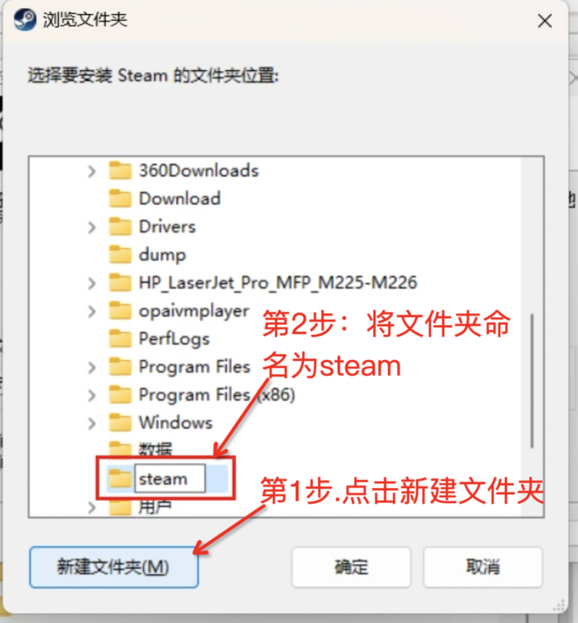Click the 取消 button
The width and height of the screenshot is (578, 623).
(482, 567)
